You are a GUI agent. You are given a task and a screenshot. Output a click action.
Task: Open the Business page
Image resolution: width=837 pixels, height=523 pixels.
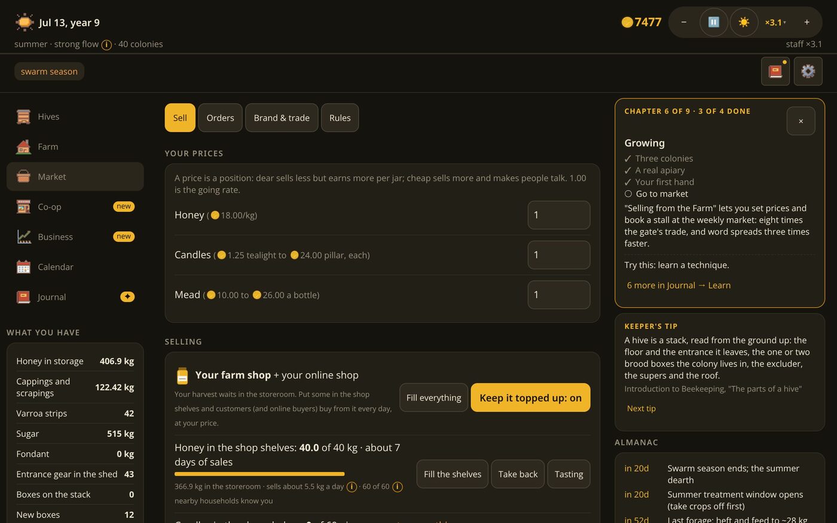pyautogui.click(x=75, y=237)
